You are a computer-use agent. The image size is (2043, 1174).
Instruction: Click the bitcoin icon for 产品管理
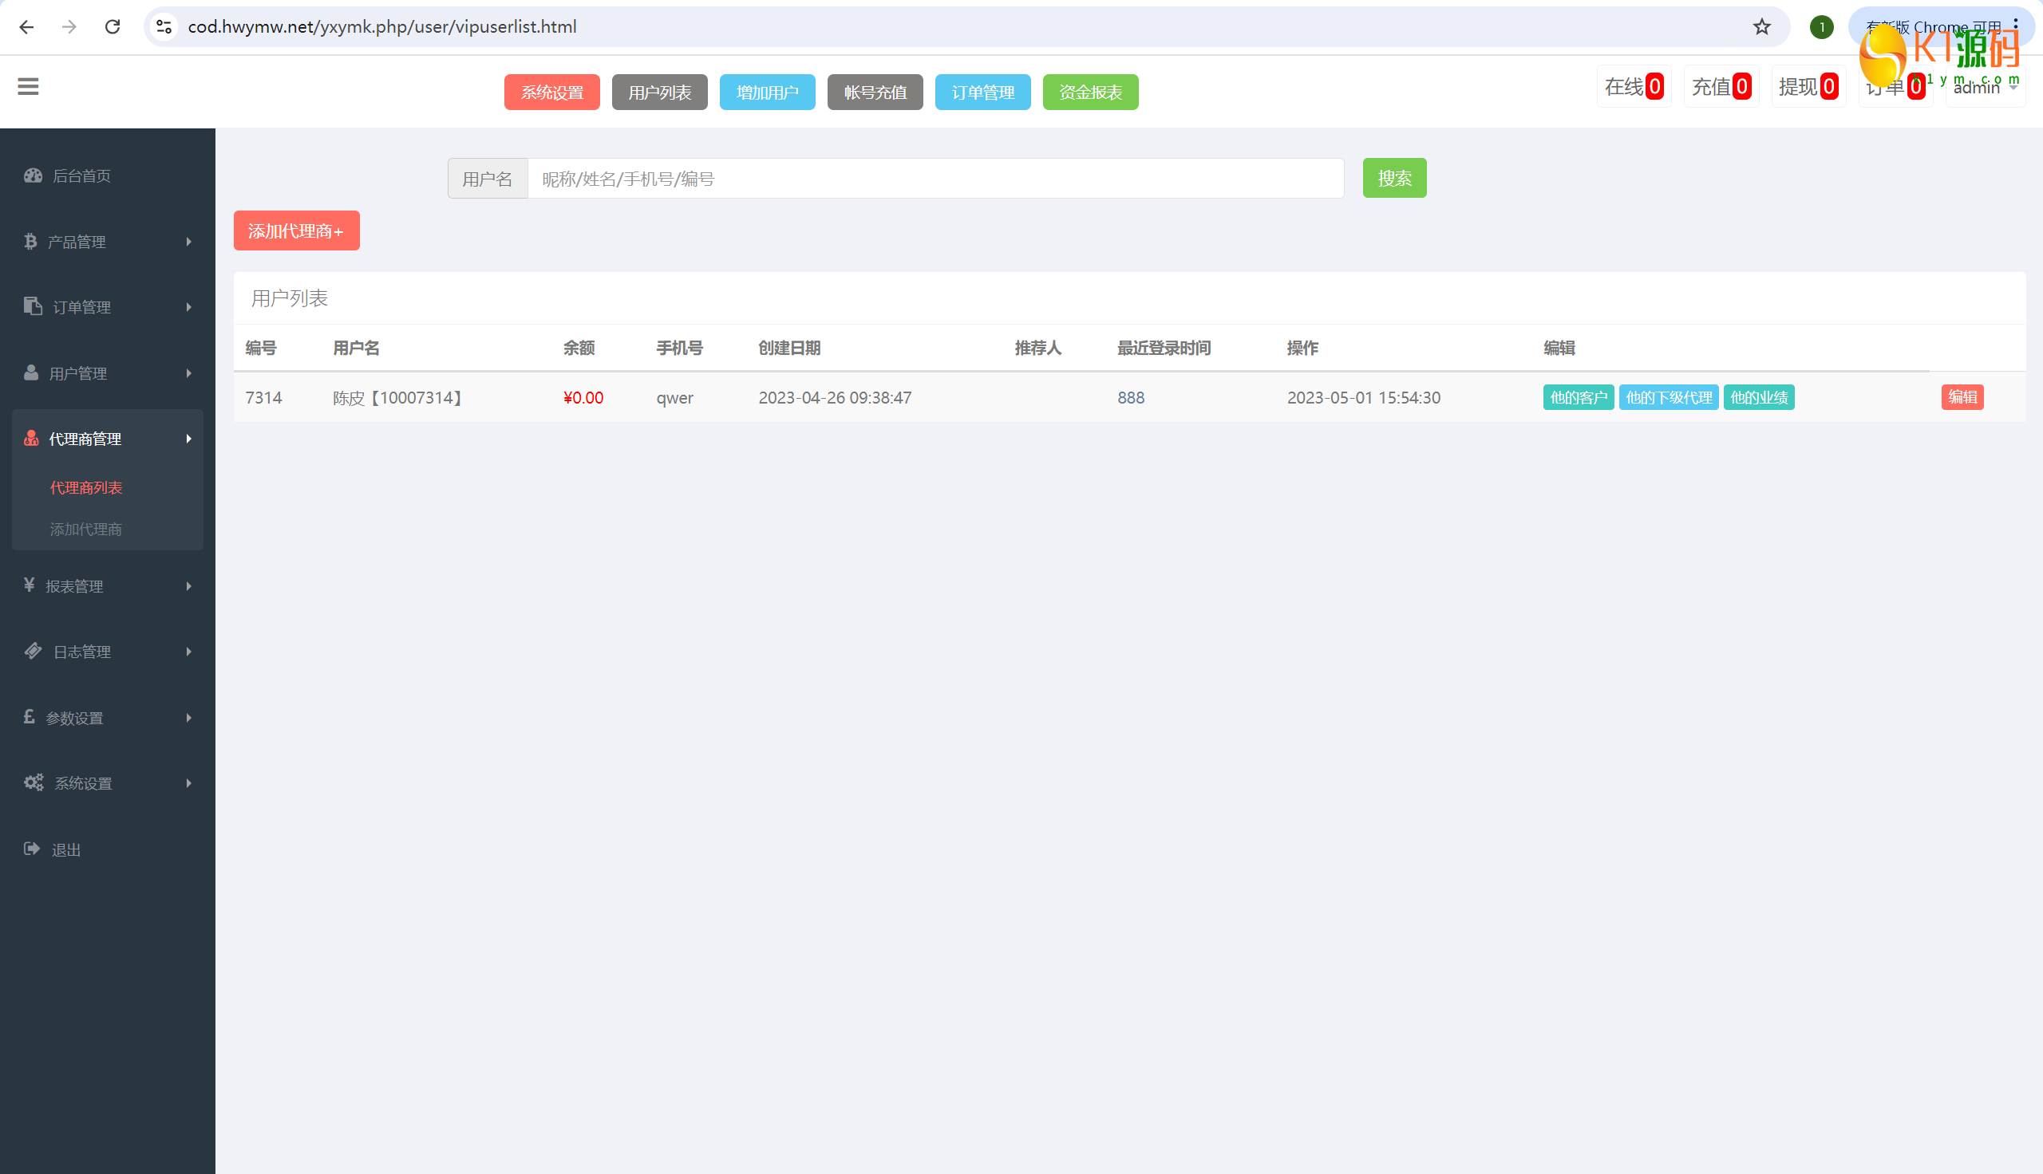click(x=30, y=241)
